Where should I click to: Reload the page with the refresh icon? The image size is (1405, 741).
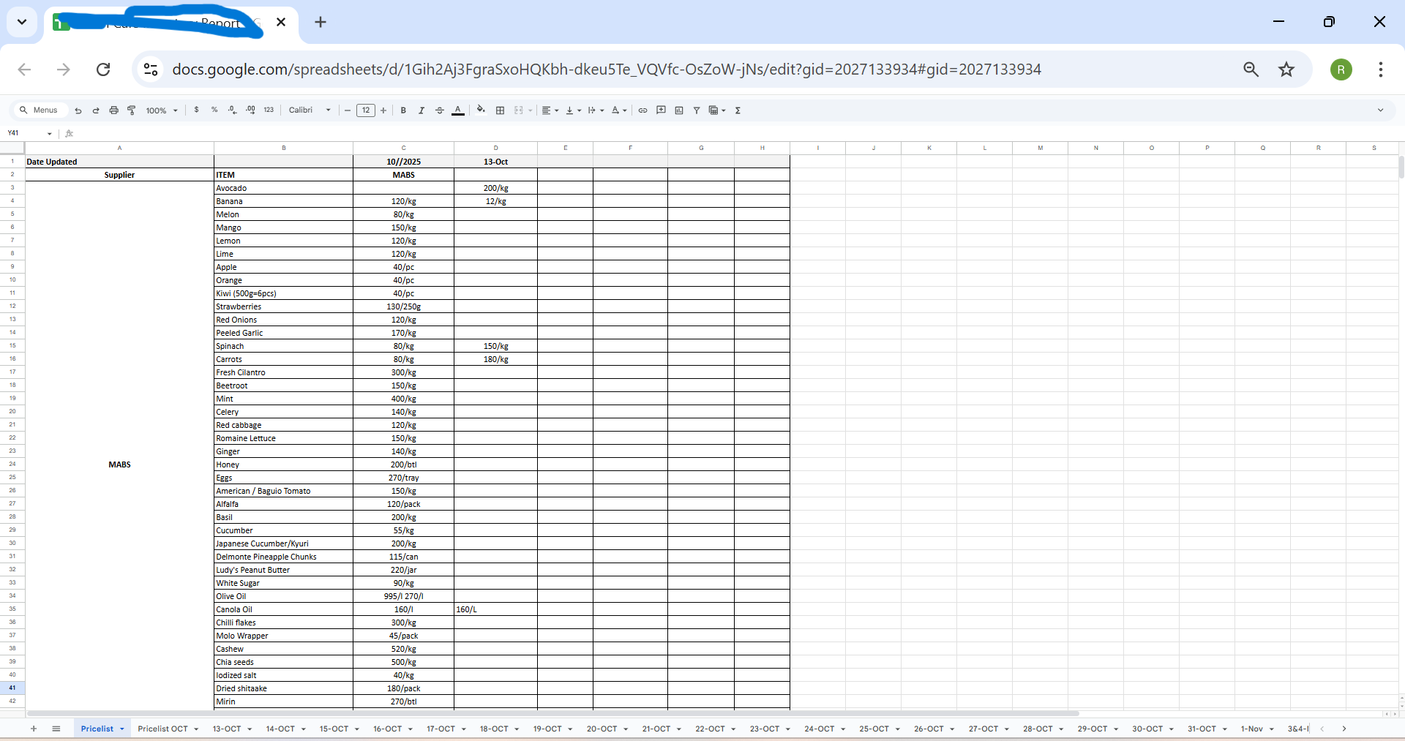click(103, 69)
